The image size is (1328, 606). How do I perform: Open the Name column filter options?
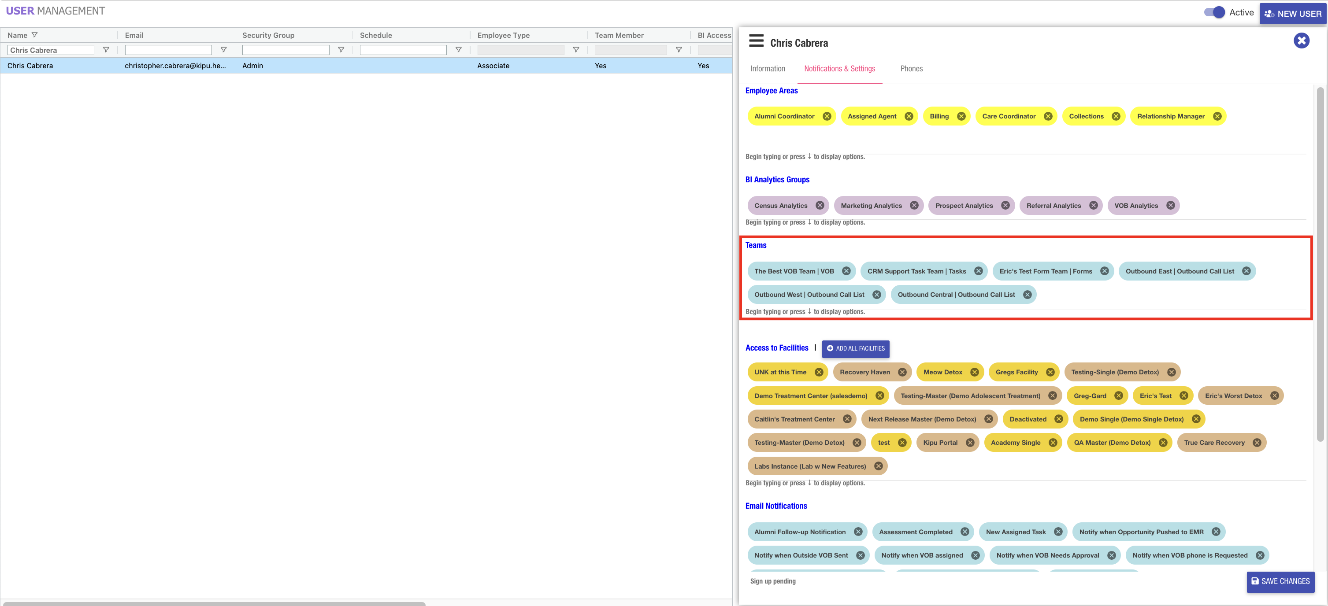pos(106,50)
